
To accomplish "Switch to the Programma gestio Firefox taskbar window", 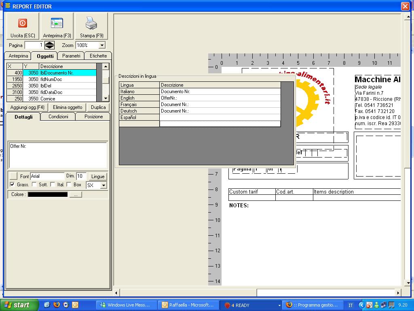I will 313,305.
